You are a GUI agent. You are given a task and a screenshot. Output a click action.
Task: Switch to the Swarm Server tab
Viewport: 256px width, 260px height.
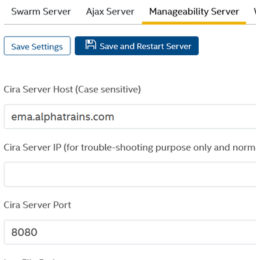pyautogui.click(x=41, y=12)
